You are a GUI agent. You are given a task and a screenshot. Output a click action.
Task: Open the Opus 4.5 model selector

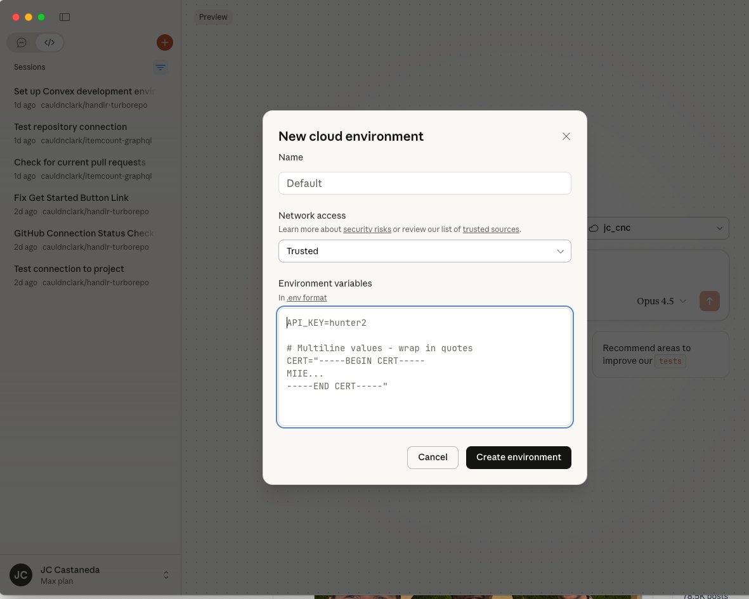tap(661, 301)
